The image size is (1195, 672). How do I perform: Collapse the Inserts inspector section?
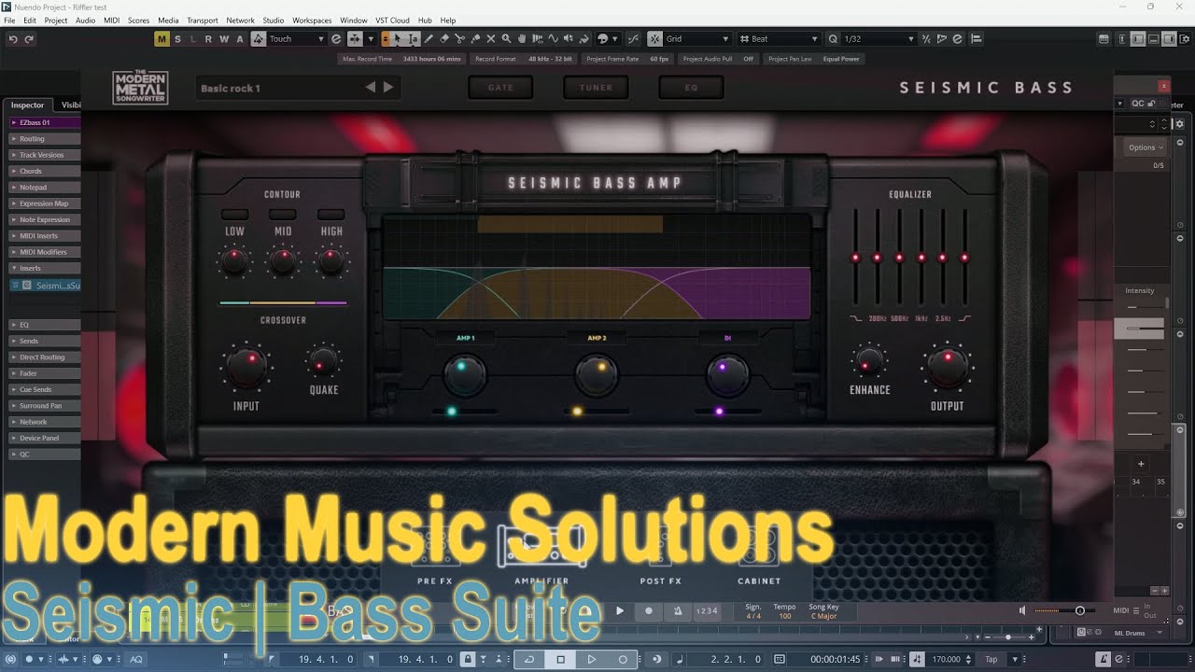pyautogui.click(x=44, y=268)
